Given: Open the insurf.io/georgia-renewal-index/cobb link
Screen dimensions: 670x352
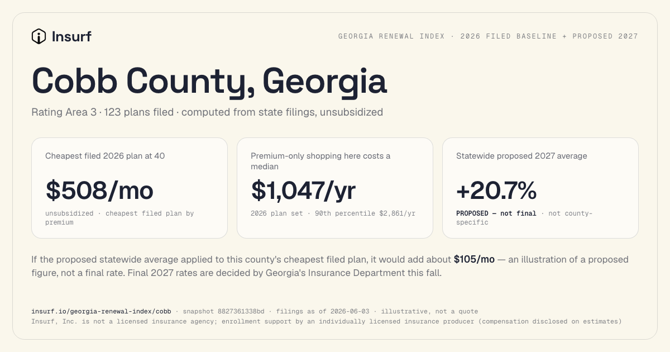Looking at the screenshot, I should point(101,311).
